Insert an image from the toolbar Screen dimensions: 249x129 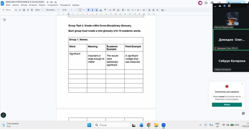click(x=118, y=10)
